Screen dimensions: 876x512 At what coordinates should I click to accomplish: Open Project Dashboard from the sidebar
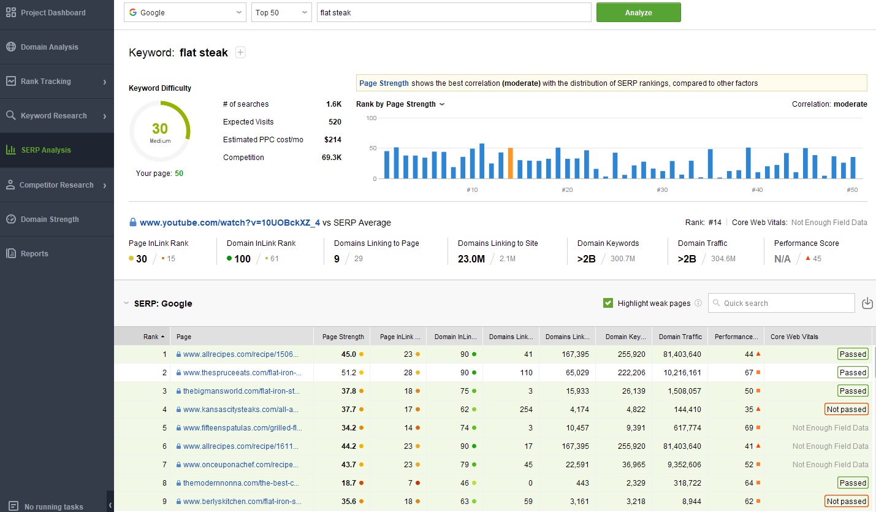tap(53, 13)
